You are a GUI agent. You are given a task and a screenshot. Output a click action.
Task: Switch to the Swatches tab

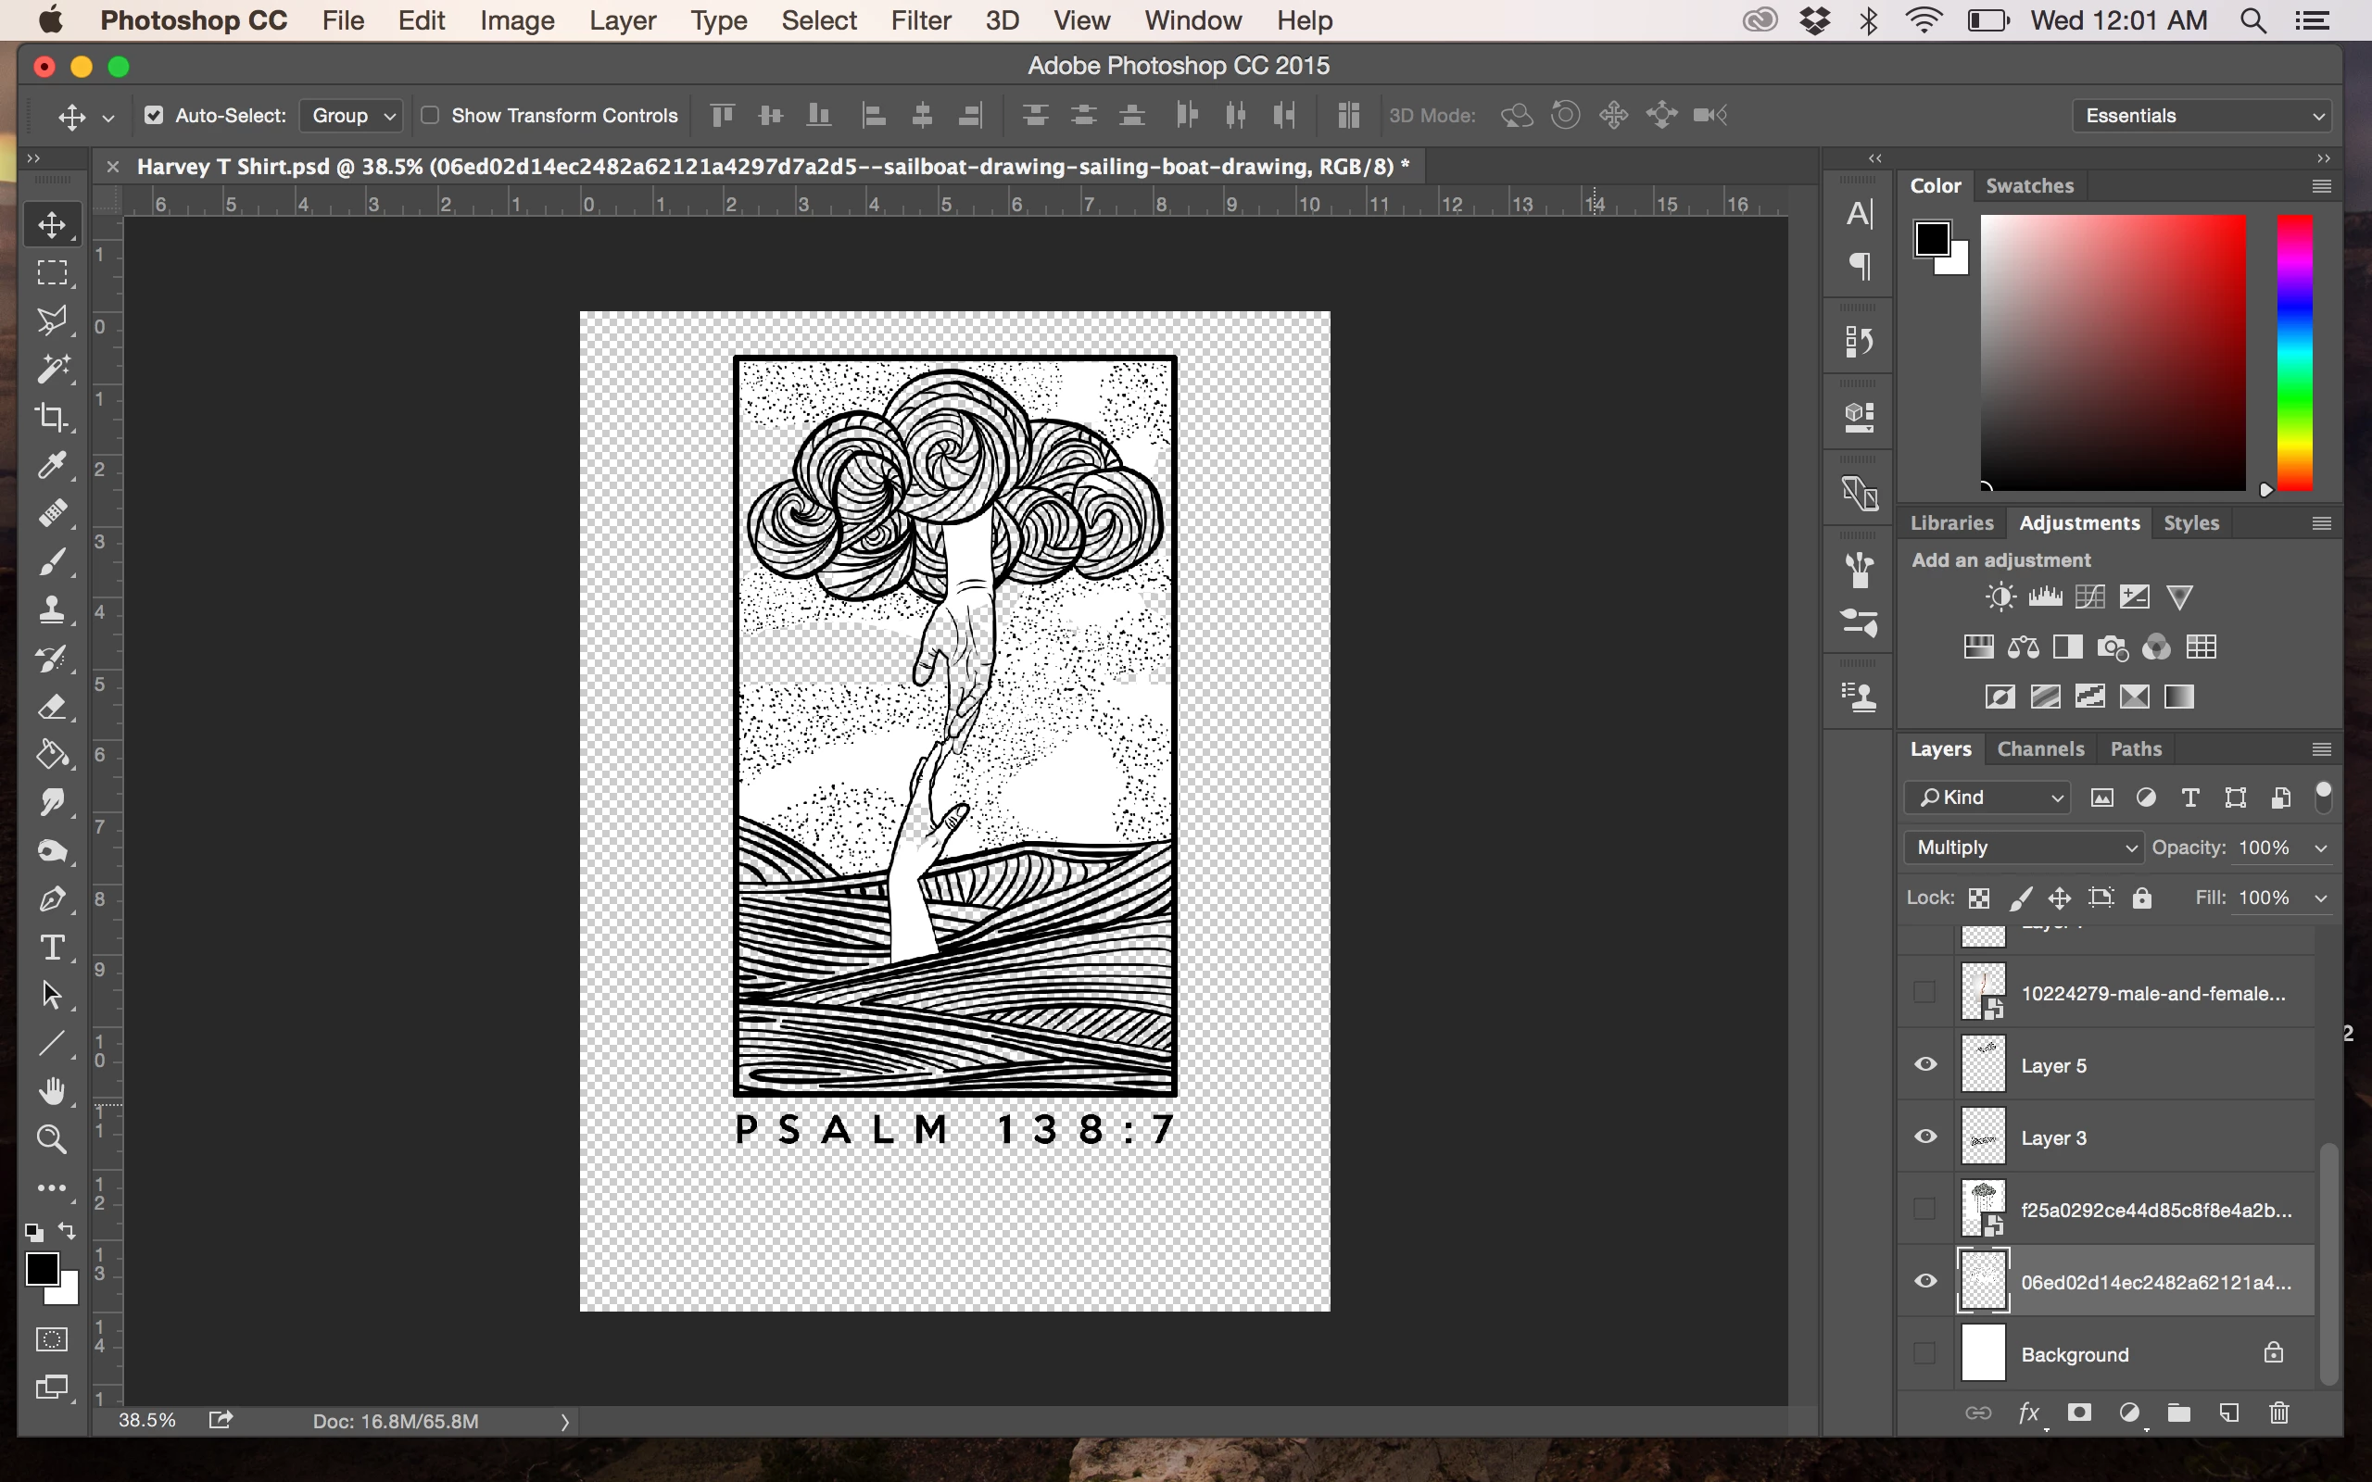(x=2029, y=185)
